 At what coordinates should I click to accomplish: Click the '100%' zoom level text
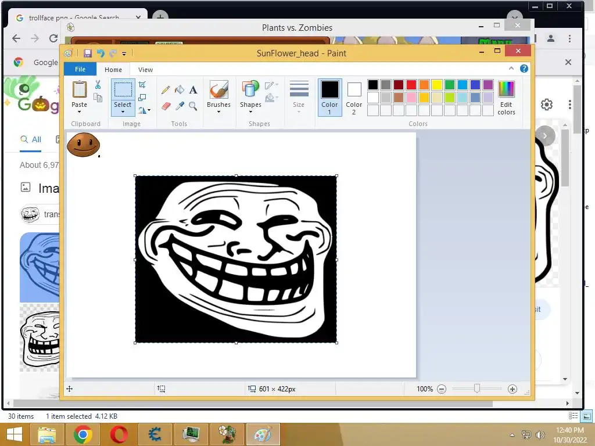(424, 389)
